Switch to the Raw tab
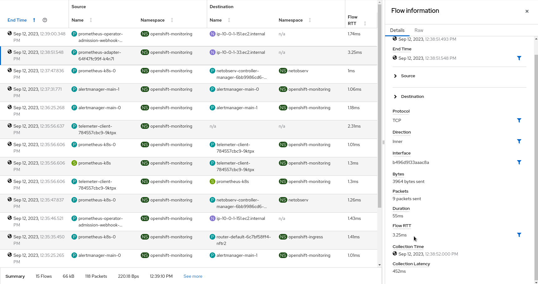The width and height of the screenshot is (538, 284). click(x=419, y=30)
